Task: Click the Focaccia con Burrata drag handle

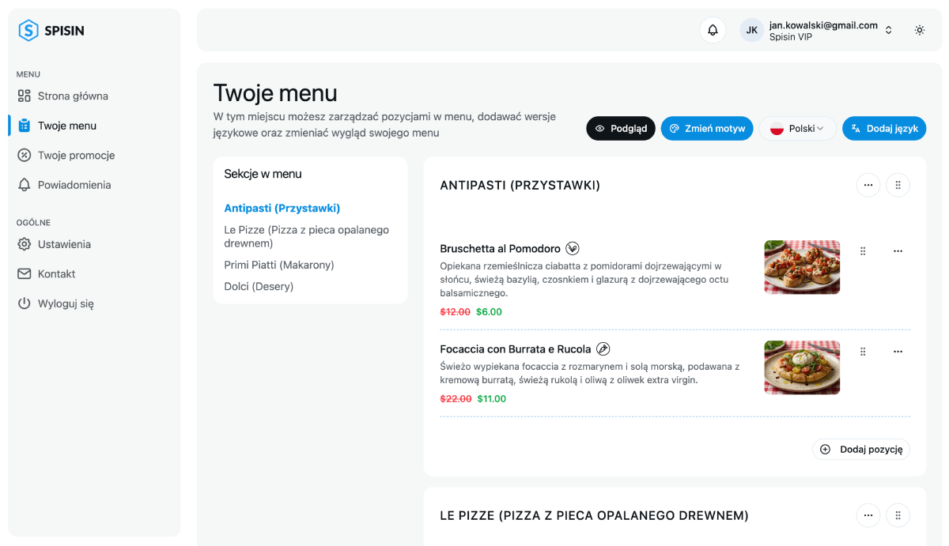Action: (x=863, y=352)
